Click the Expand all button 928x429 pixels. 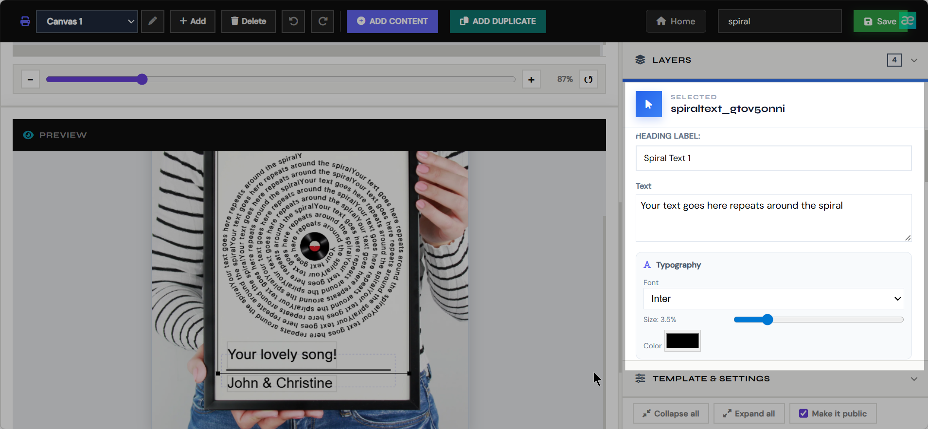[x=749, y=413]
